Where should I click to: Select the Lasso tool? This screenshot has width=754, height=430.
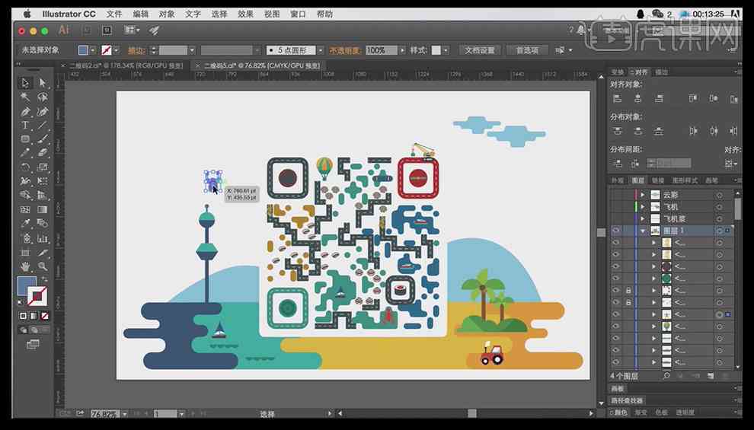[43, 97]
